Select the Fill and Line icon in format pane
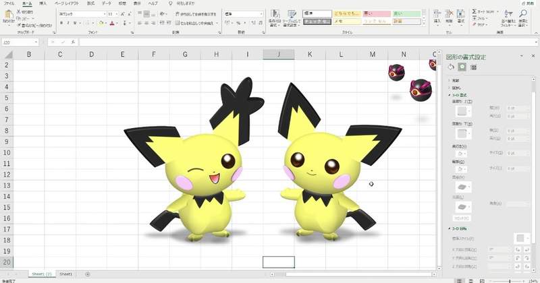Viewport: 540px width, 283px height. tap(450, 67)
